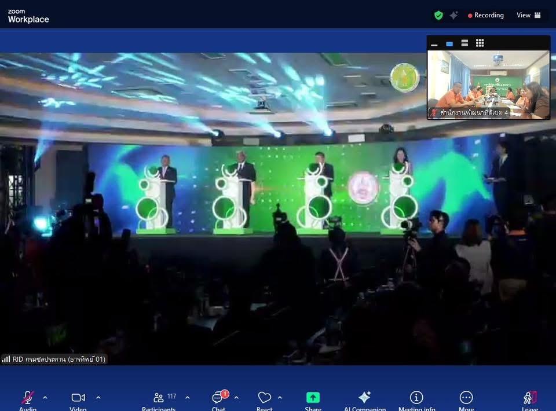Open the AI Companion

[364, 398]
